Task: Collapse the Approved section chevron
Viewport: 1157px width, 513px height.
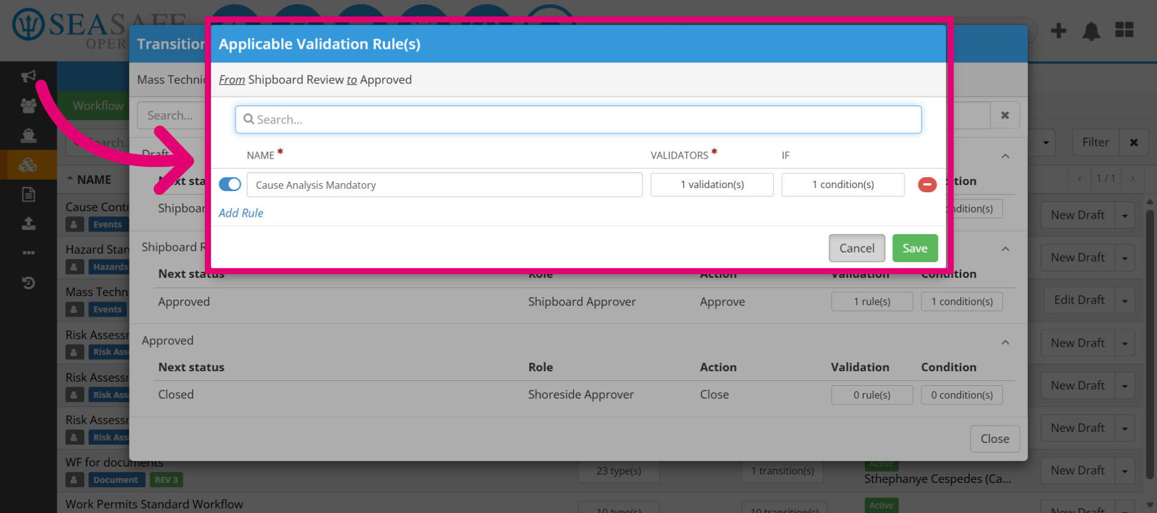Action: [1005, 342]
